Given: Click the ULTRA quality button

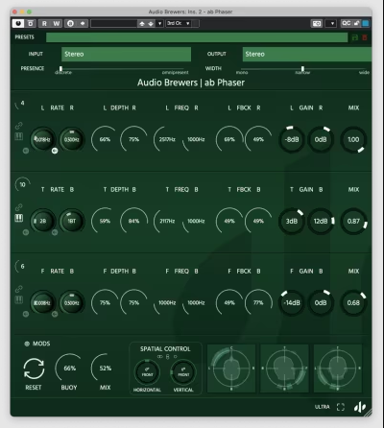Looking at the screenshot, I should 322,407.
